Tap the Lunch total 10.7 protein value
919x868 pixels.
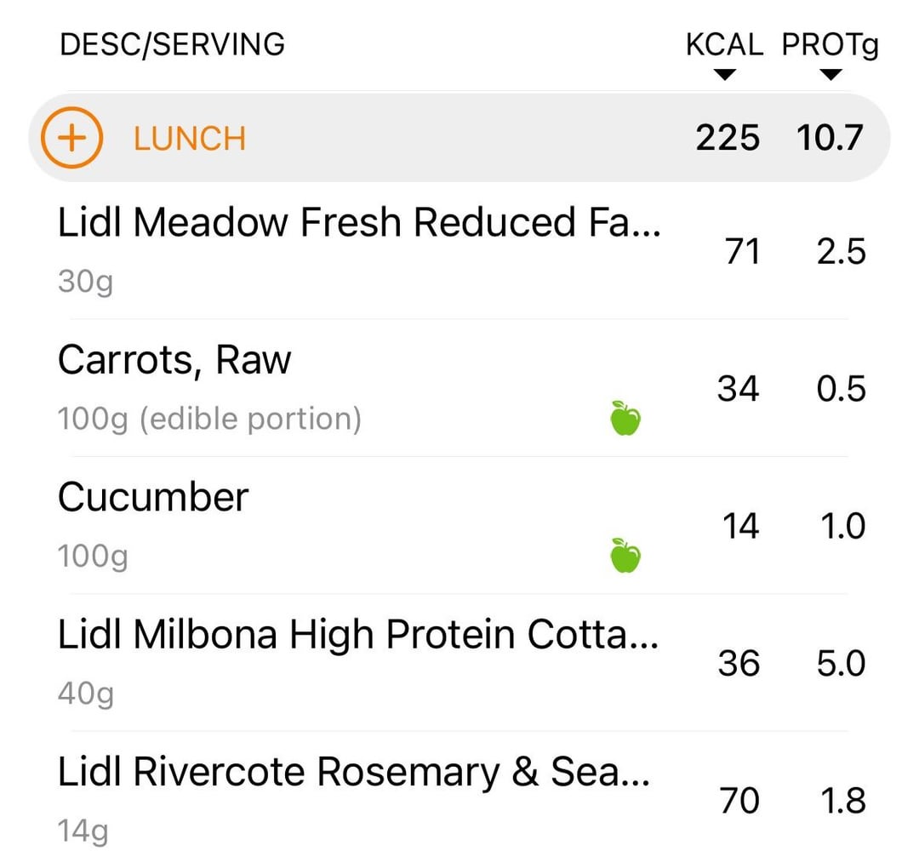[830, 138]
